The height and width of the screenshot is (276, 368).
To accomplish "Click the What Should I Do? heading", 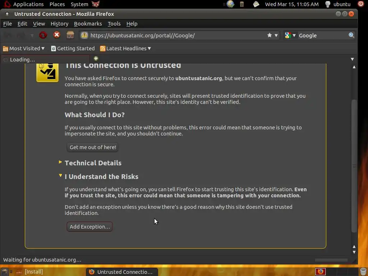I will click(x=95, y=115).
